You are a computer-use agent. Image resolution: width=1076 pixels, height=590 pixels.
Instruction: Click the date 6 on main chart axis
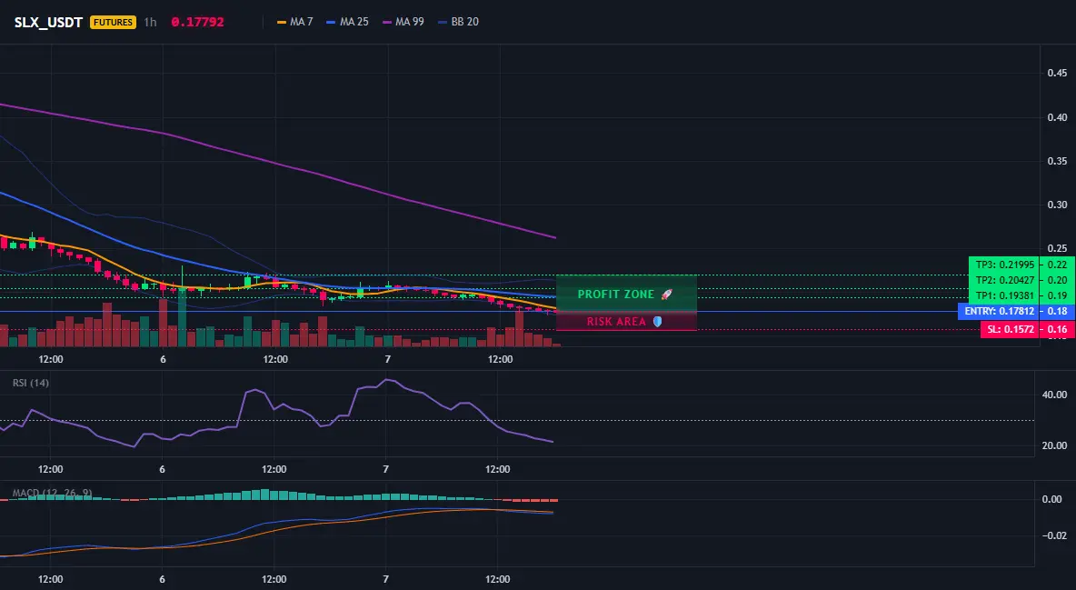coord(163,359)
